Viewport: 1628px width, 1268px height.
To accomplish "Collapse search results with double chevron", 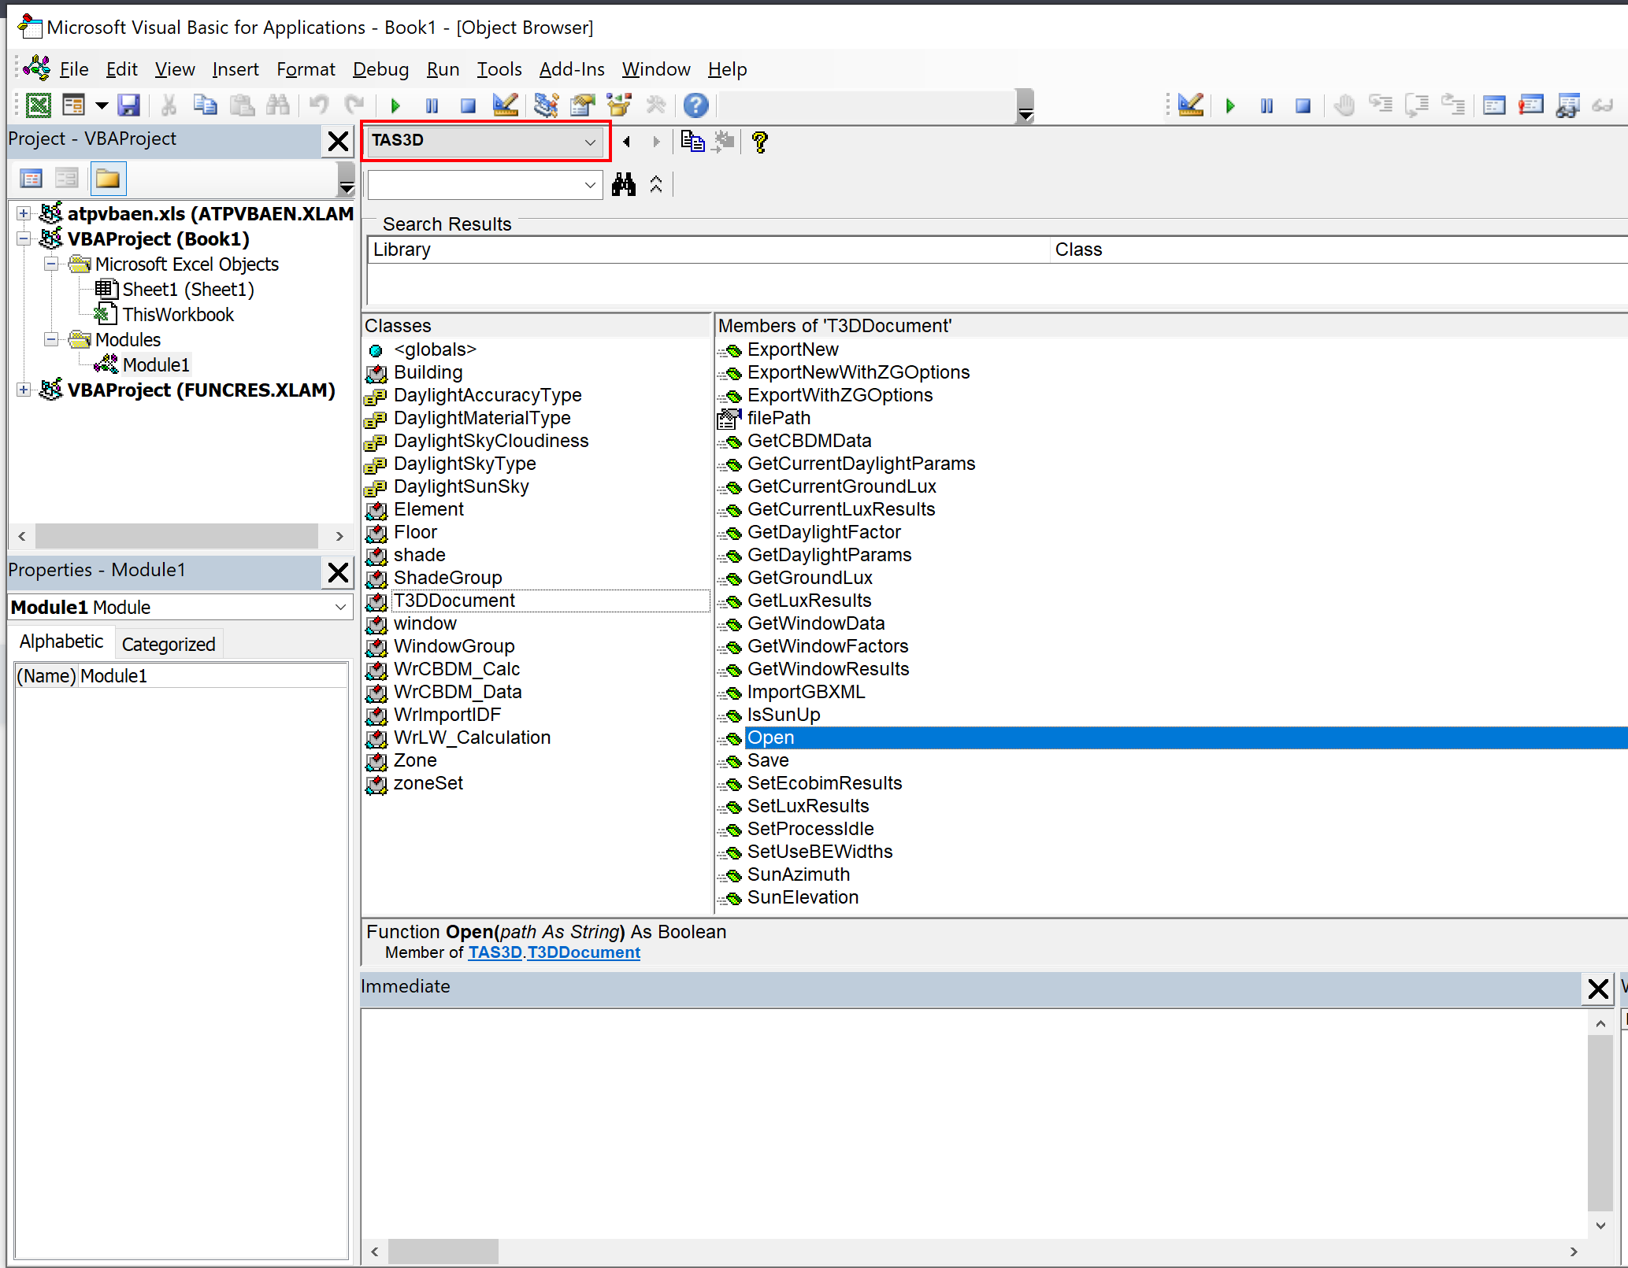I will tap(656, 185).
